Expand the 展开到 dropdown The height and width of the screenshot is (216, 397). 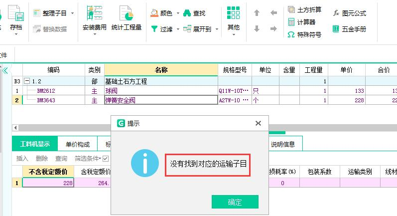[x=217, y=29]
